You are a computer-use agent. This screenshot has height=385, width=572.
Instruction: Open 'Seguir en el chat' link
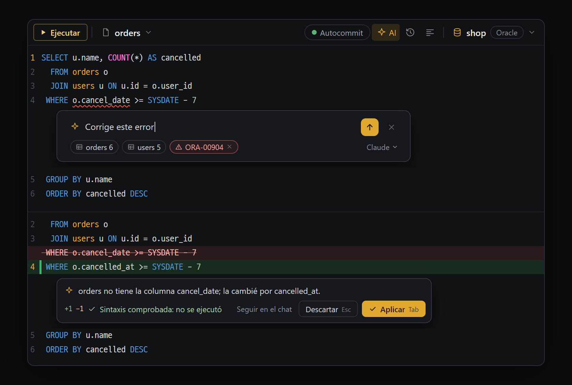pyautogui.click(x=264, y=309)
